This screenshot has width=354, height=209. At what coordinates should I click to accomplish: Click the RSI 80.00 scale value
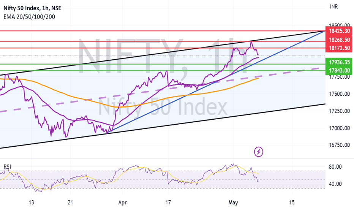point(335,167)
